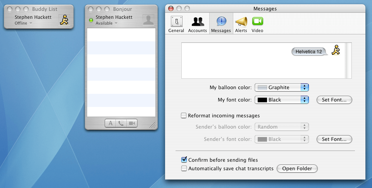372x188 pixels.
Task: Open the Accounts preferences pane
Action: [197, 24]
